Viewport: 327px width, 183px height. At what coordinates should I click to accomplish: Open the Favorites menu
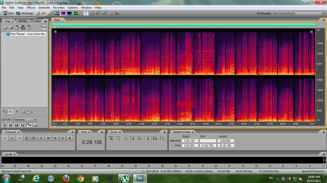tap(59, 8)
